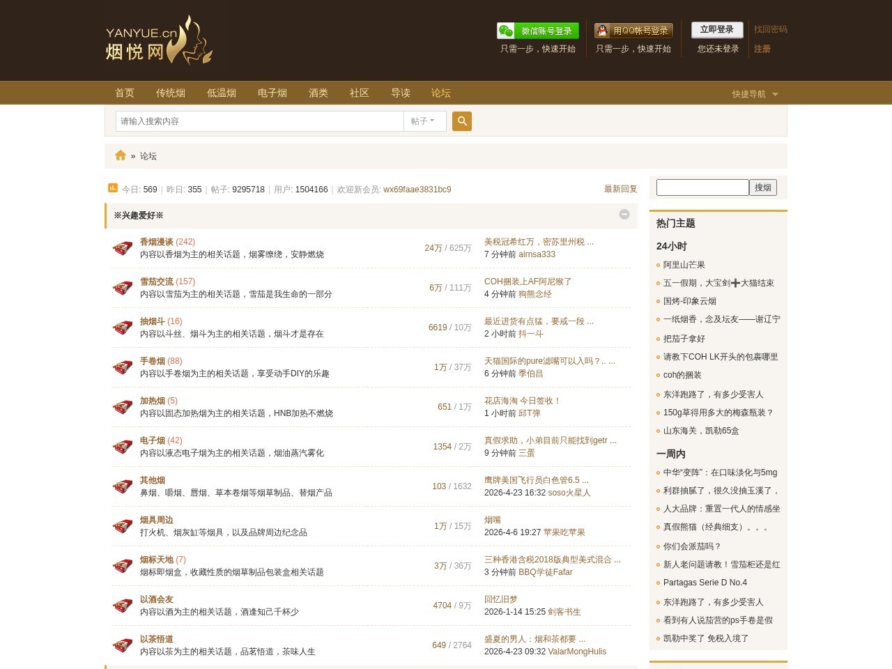Click the forum icon next to 手卷烟
Viewport: 892px width, 669px height.
click(123, 367)
